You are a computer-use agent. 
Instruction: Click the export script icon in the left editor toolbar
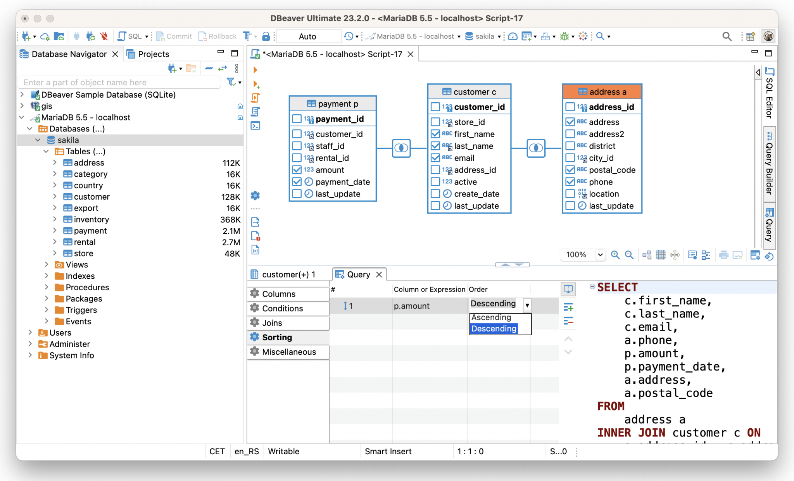point(255,222)
